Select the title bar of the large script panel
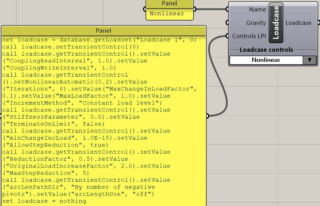Screen dimensions: 320x206 (104, 31)
